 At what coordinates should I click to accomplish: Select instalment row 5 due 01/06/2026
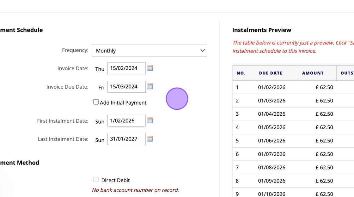[272, 141]
